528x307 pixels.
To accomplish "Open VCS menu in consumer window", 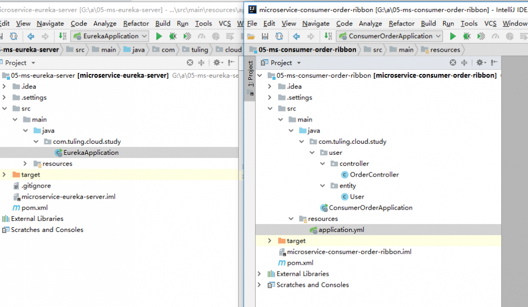I will (491, 24).
